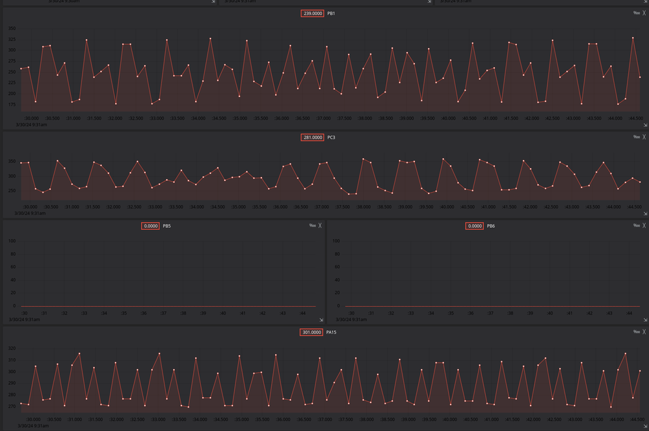The height and width of the screenshot is (431, 649).
Task: Toggle per-mille scaling on PB5 chart
Action: coord(313,226)
